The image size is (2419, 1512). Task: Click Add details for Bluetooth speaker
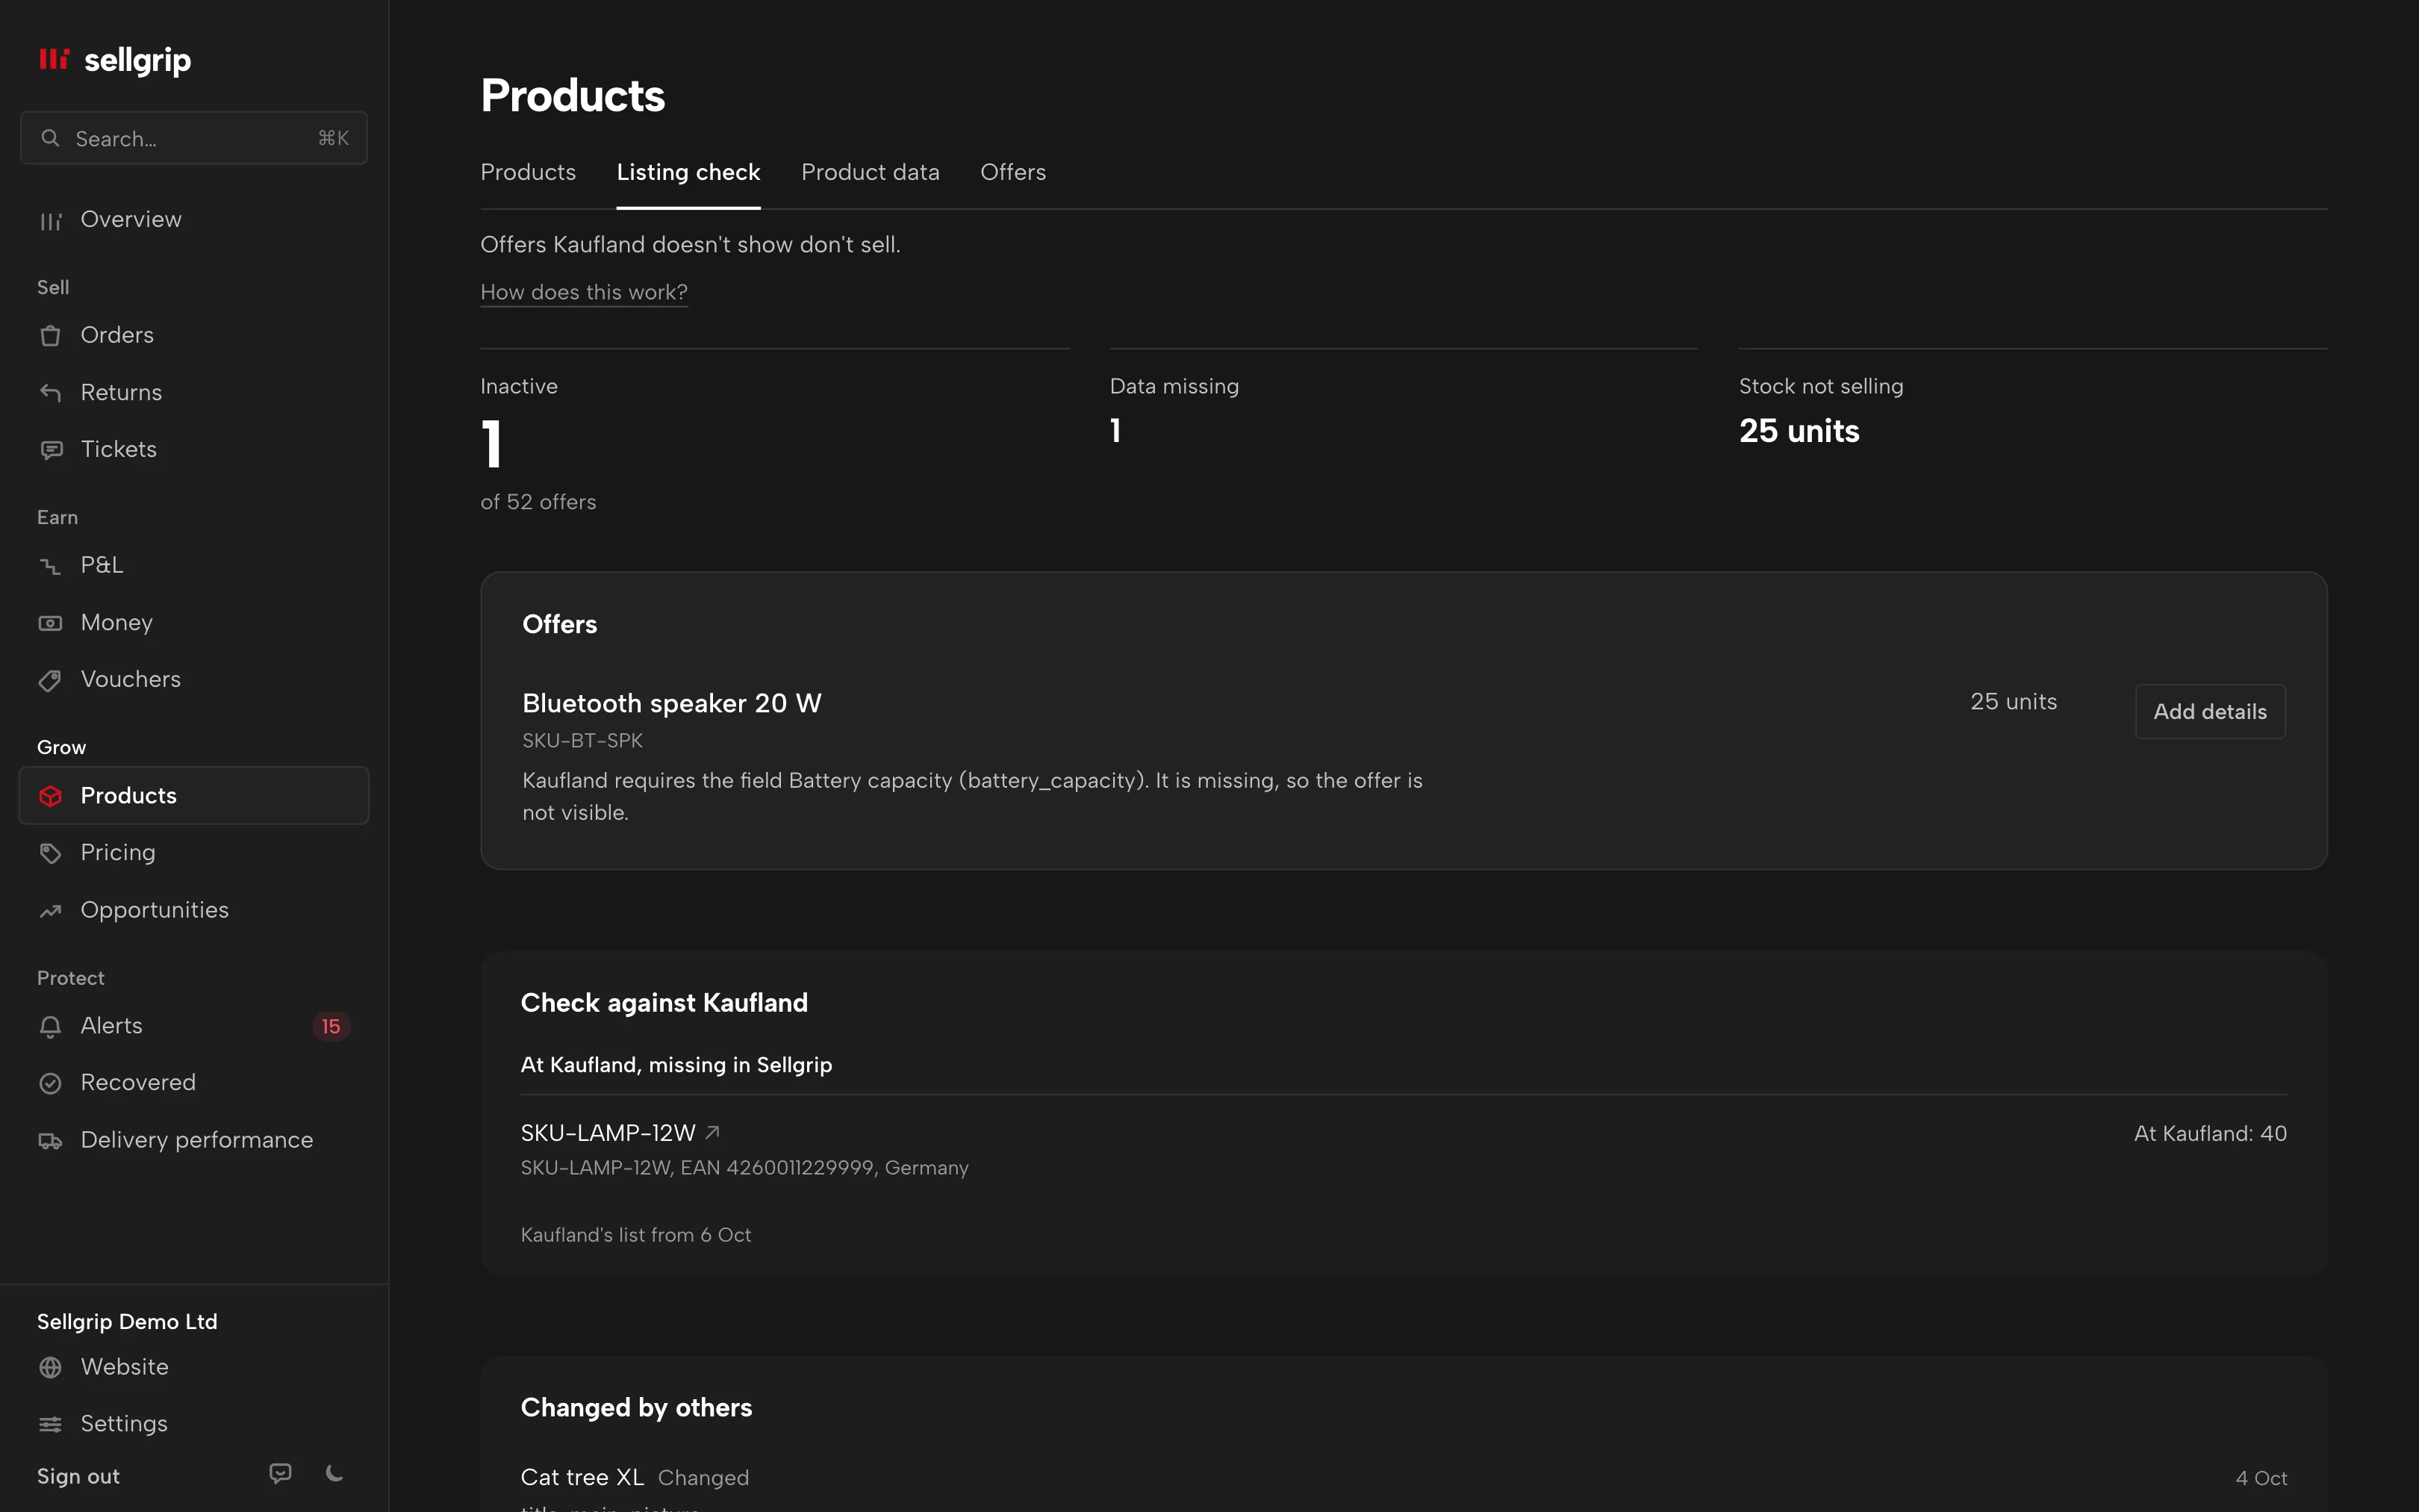(x=2210, y=711)
